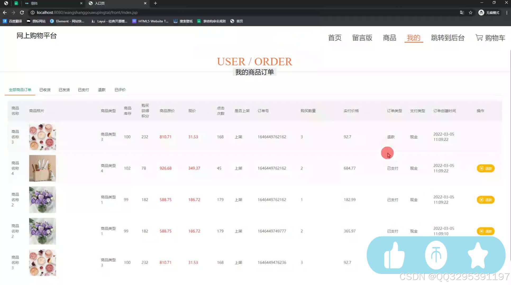Image resolution: width=511 pixels, height=285 pixels.
Task: Open the incognito profile button
Action: (489, 12)
